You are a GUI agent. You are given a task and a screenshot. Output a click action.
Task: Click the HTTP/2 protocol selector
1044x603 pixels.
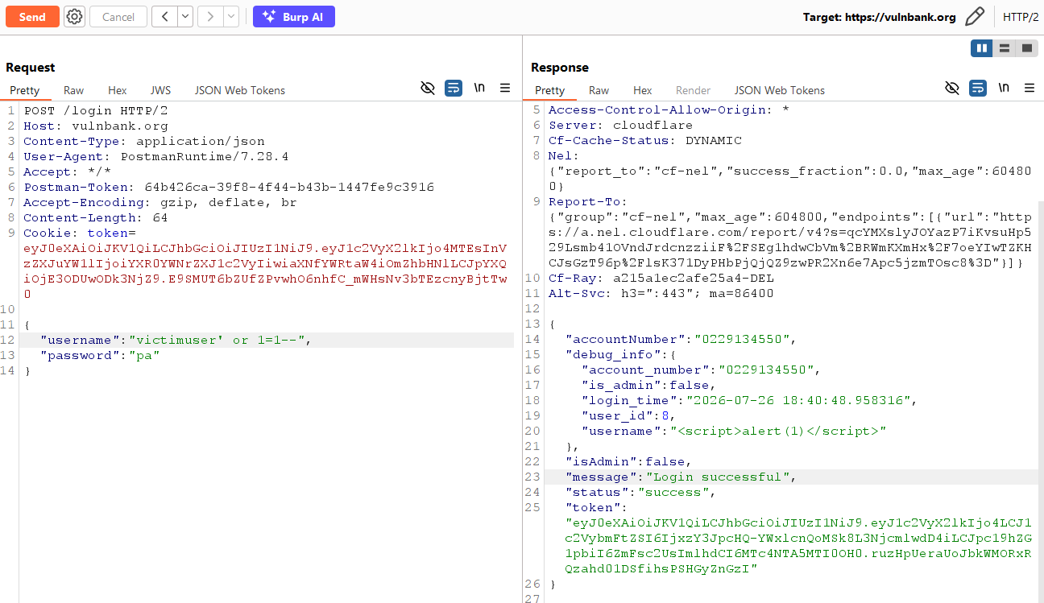(x=1021, y=17)
